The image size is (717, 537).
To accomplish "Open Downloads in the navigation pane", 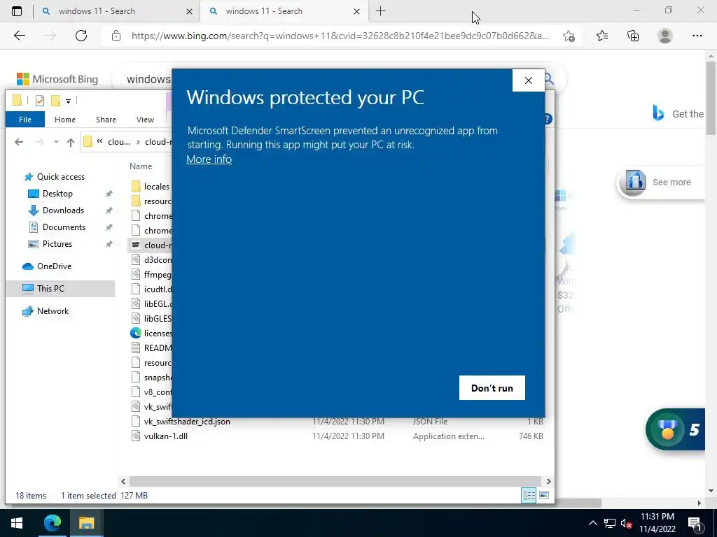I will coord(63,210).
